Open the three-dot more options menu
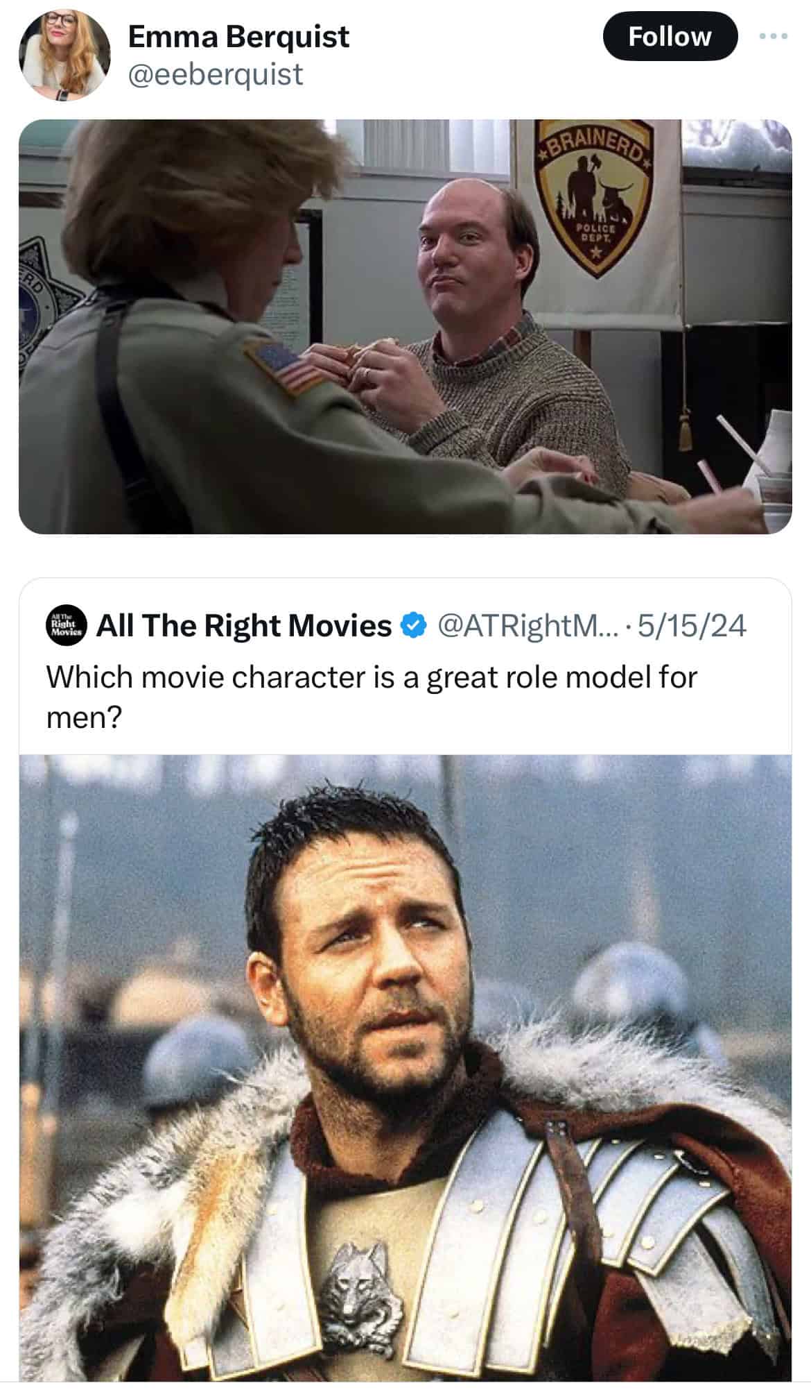This screenshot has height=1399, width=811. click(x=773, y=36)
